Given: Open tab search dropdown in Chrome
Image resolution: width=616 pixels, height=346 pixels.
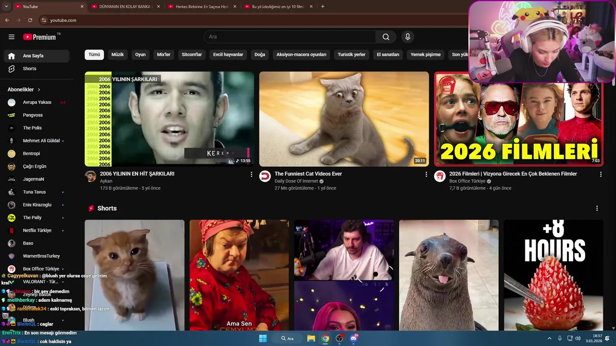Looking at the screenshot, I should [6, 7].
